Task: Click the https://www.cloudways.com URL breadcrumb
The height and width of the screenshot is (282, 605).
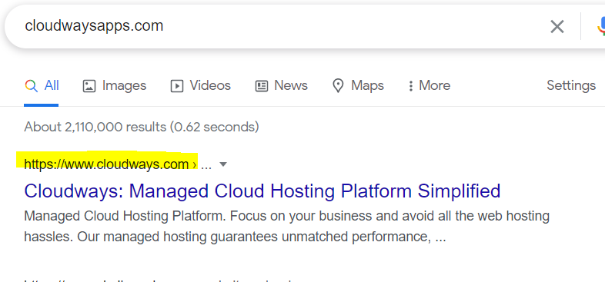Action: tap(111, 164)
